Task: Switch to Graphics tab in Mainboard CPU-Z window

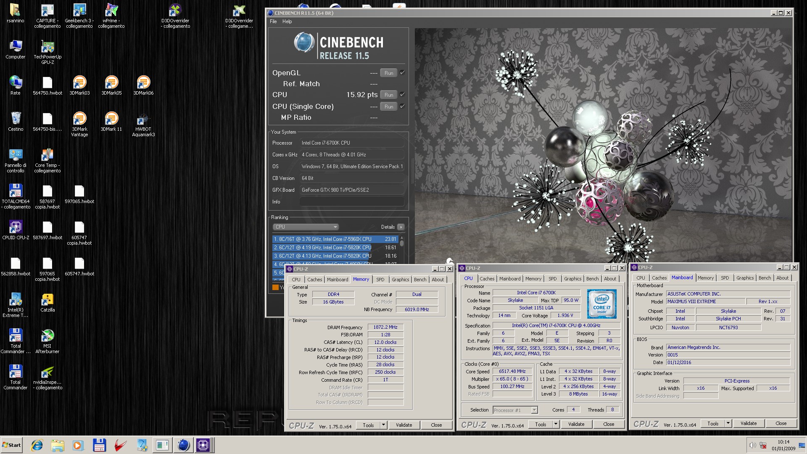Action: (x=745, y=278)
